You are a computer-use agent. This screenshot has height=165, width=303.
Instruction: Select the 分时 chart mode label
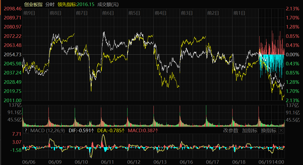tap(50, 4)
